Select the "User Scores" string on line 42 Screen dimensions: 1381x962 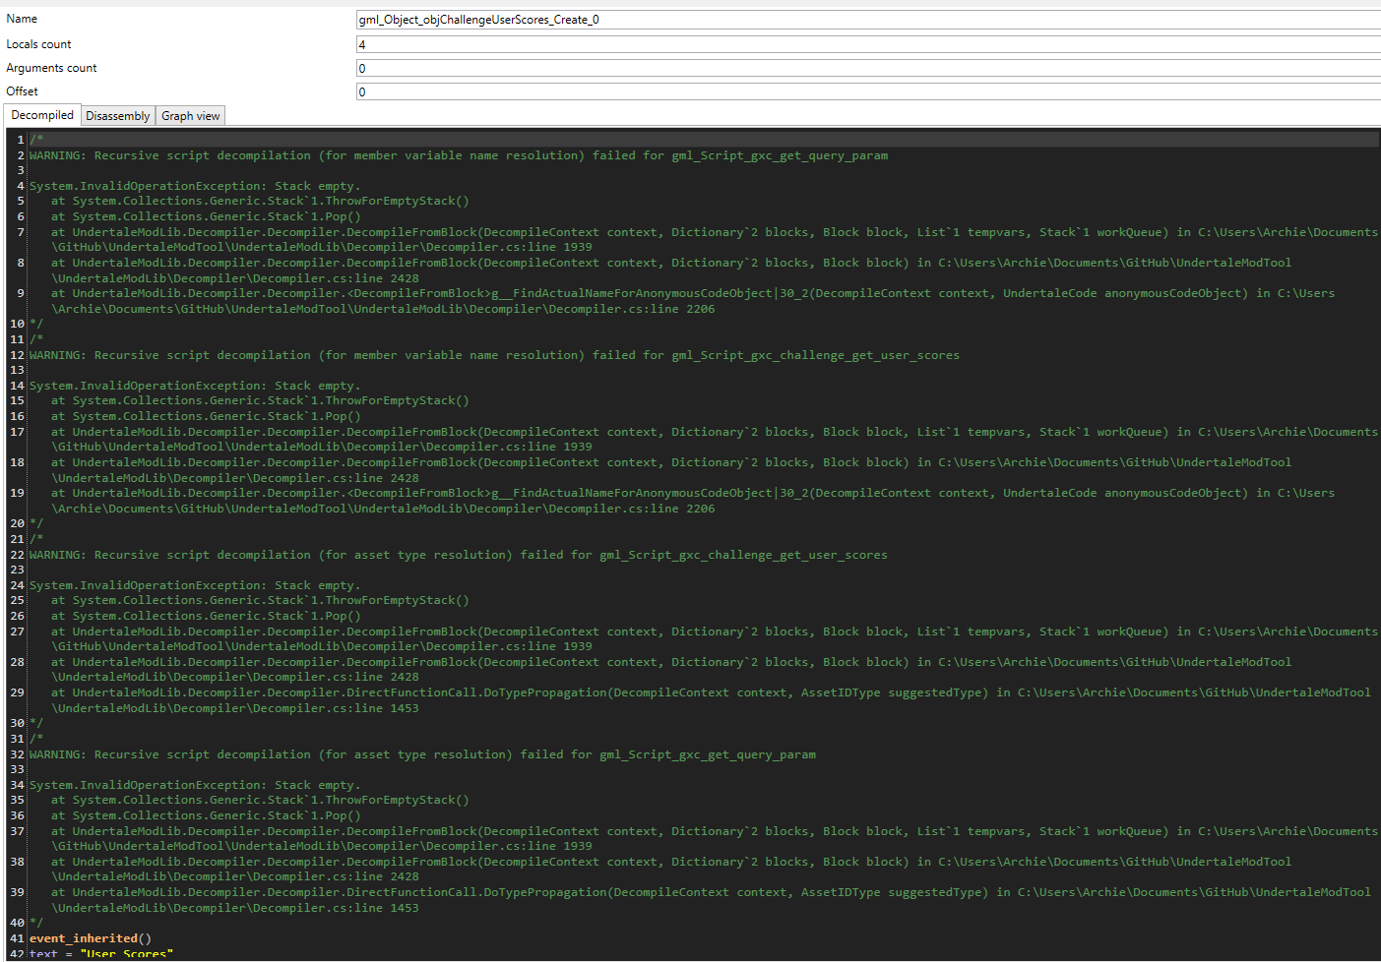[129, 953]
